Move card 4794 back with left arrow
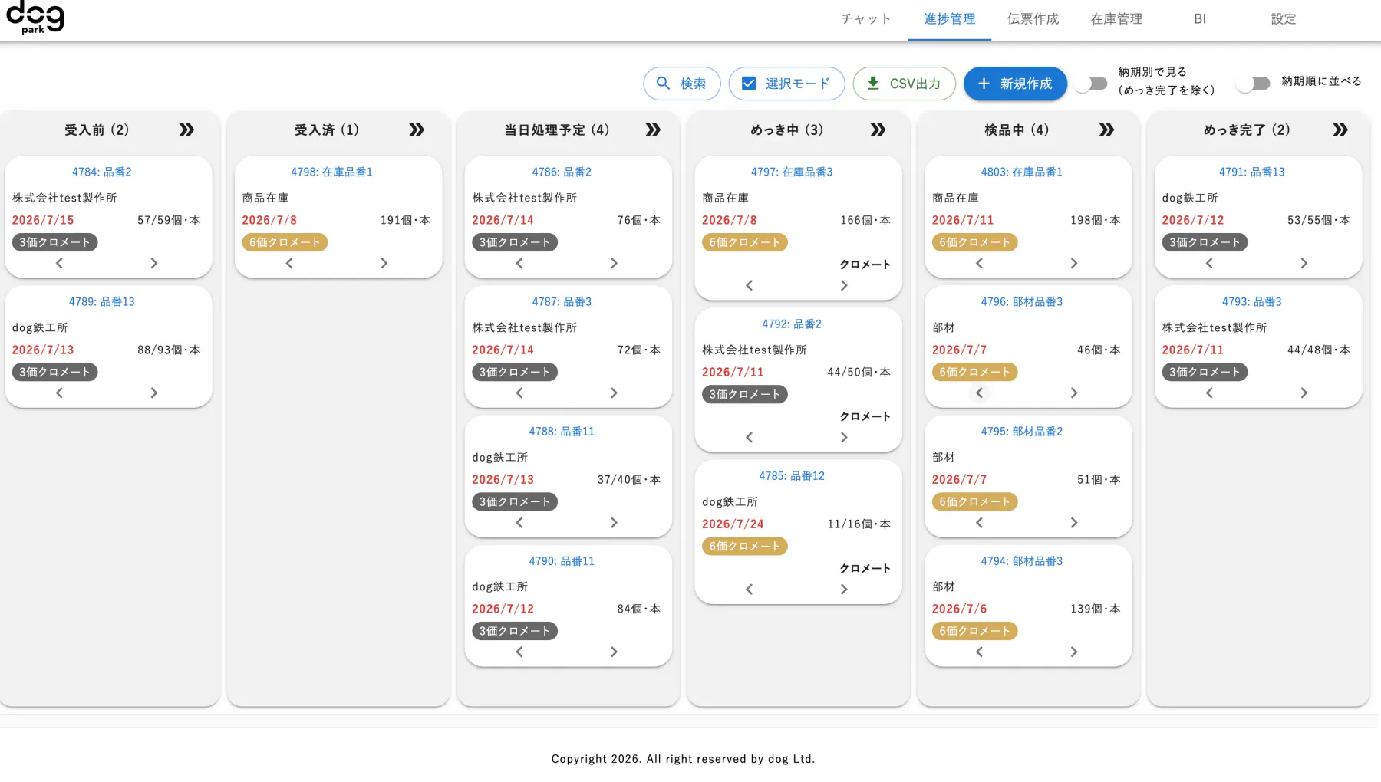Image resolution: width=1381 pixels, height=782 pixels. (979, 652)
